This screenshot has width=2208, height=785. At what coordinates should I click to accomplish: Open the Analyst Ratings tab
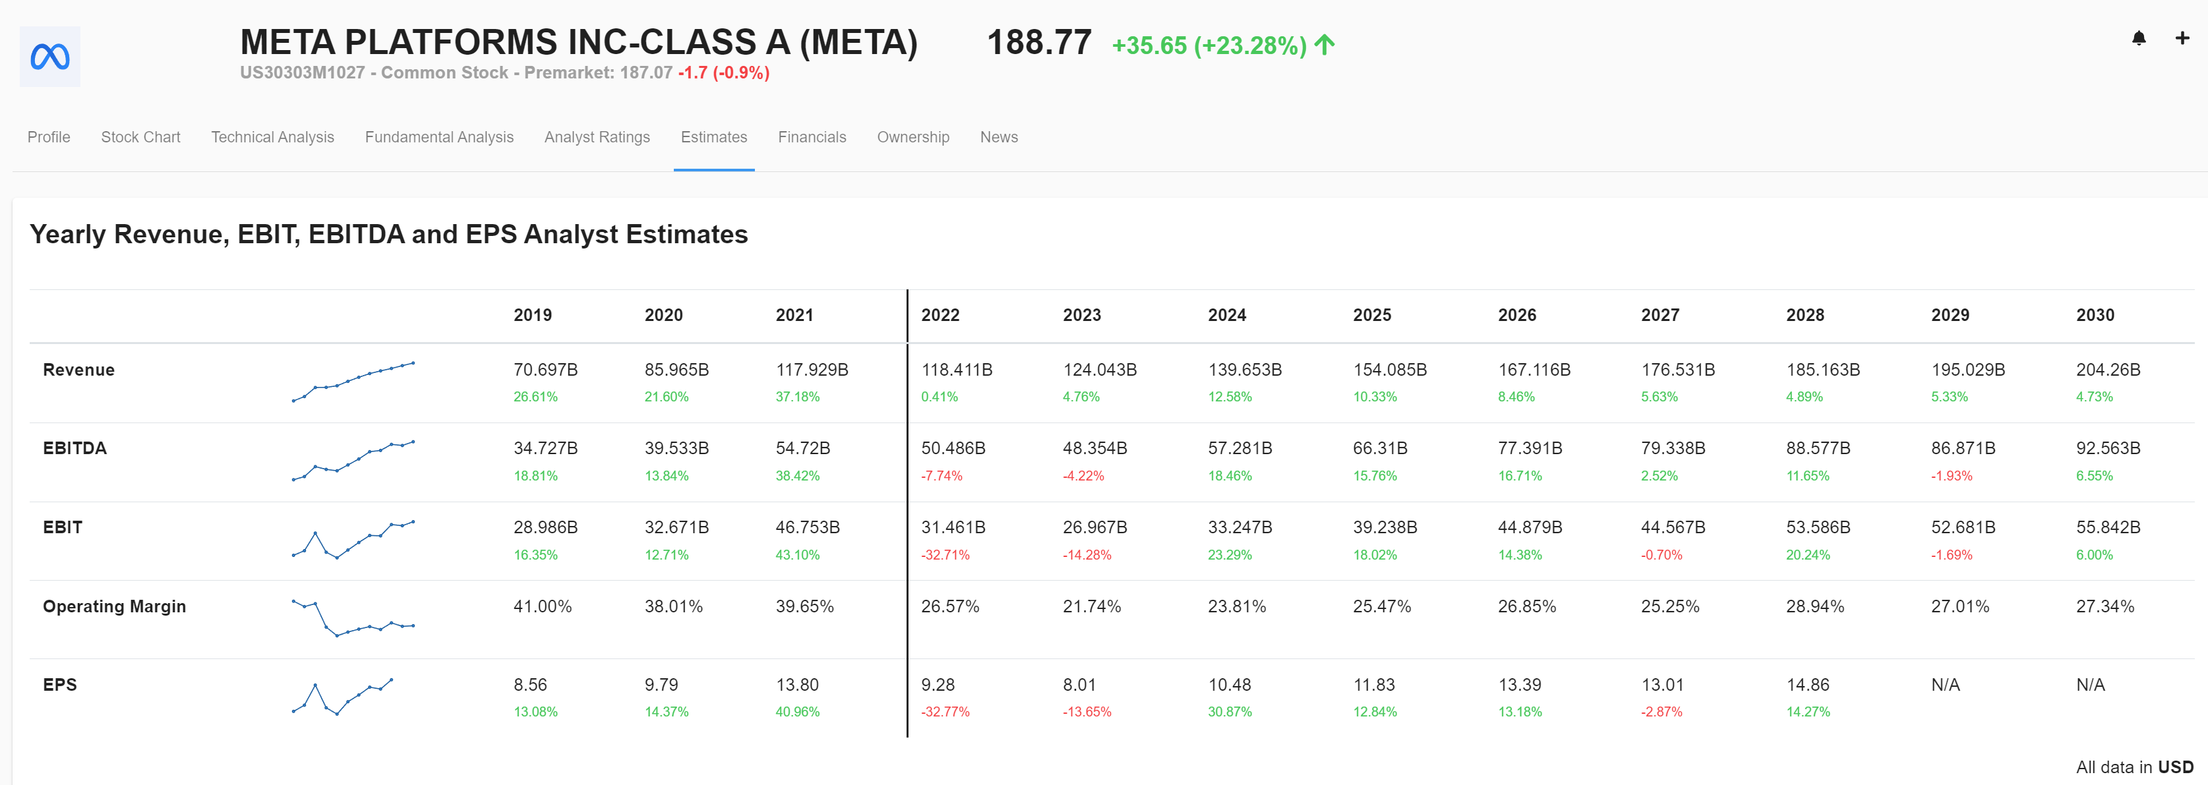[597, 137]
